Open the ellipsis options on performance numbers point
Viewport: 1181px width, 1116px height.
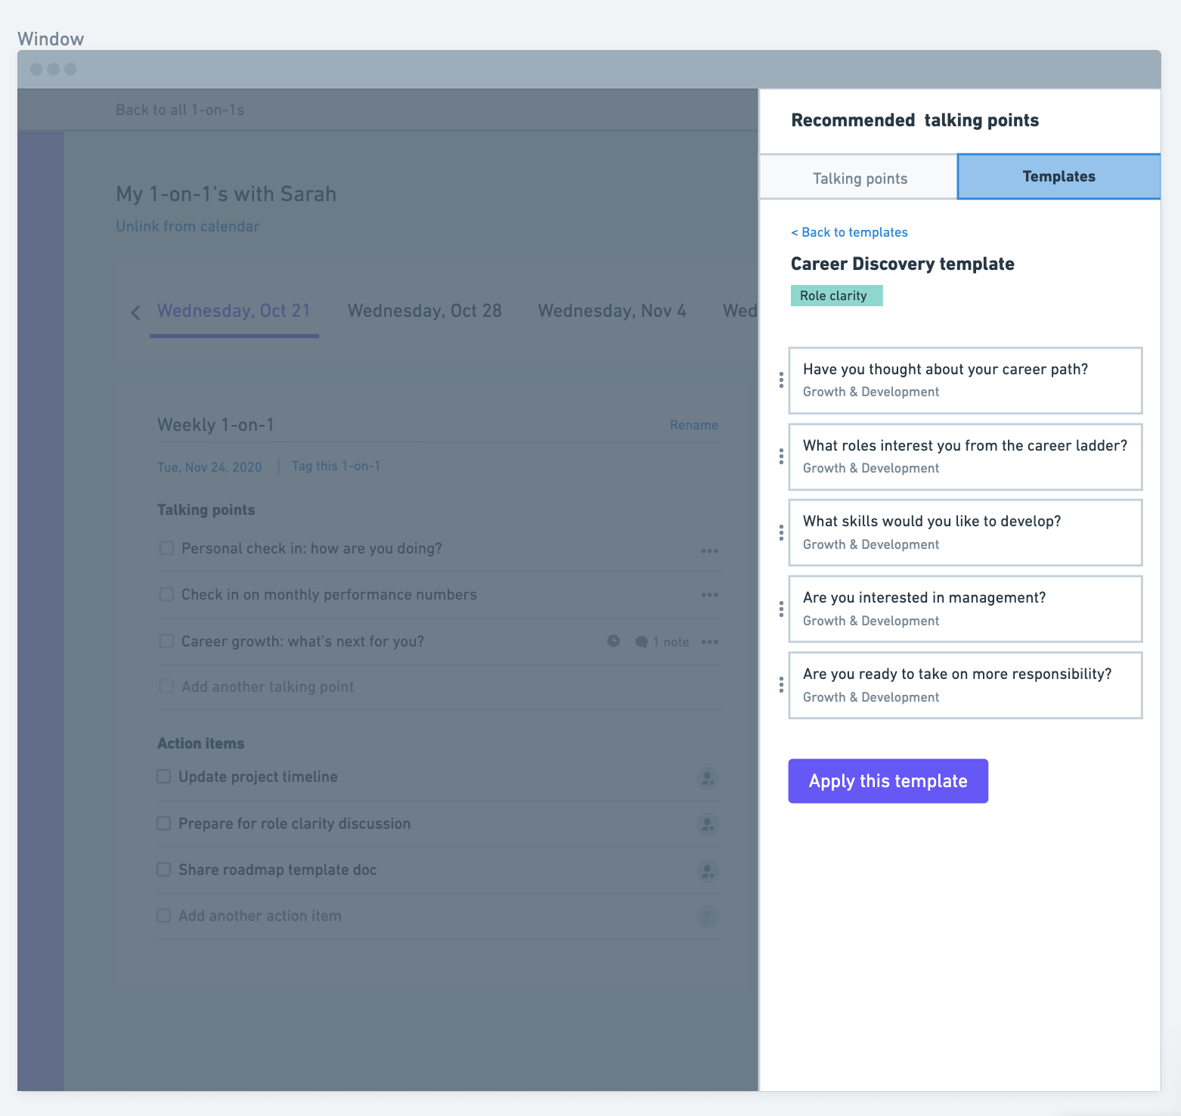(x=709, y=595)
